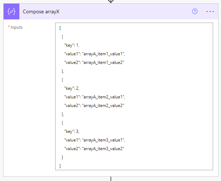Click the opening square bracket line
This screenshot has height=181, width=221.
60,28
